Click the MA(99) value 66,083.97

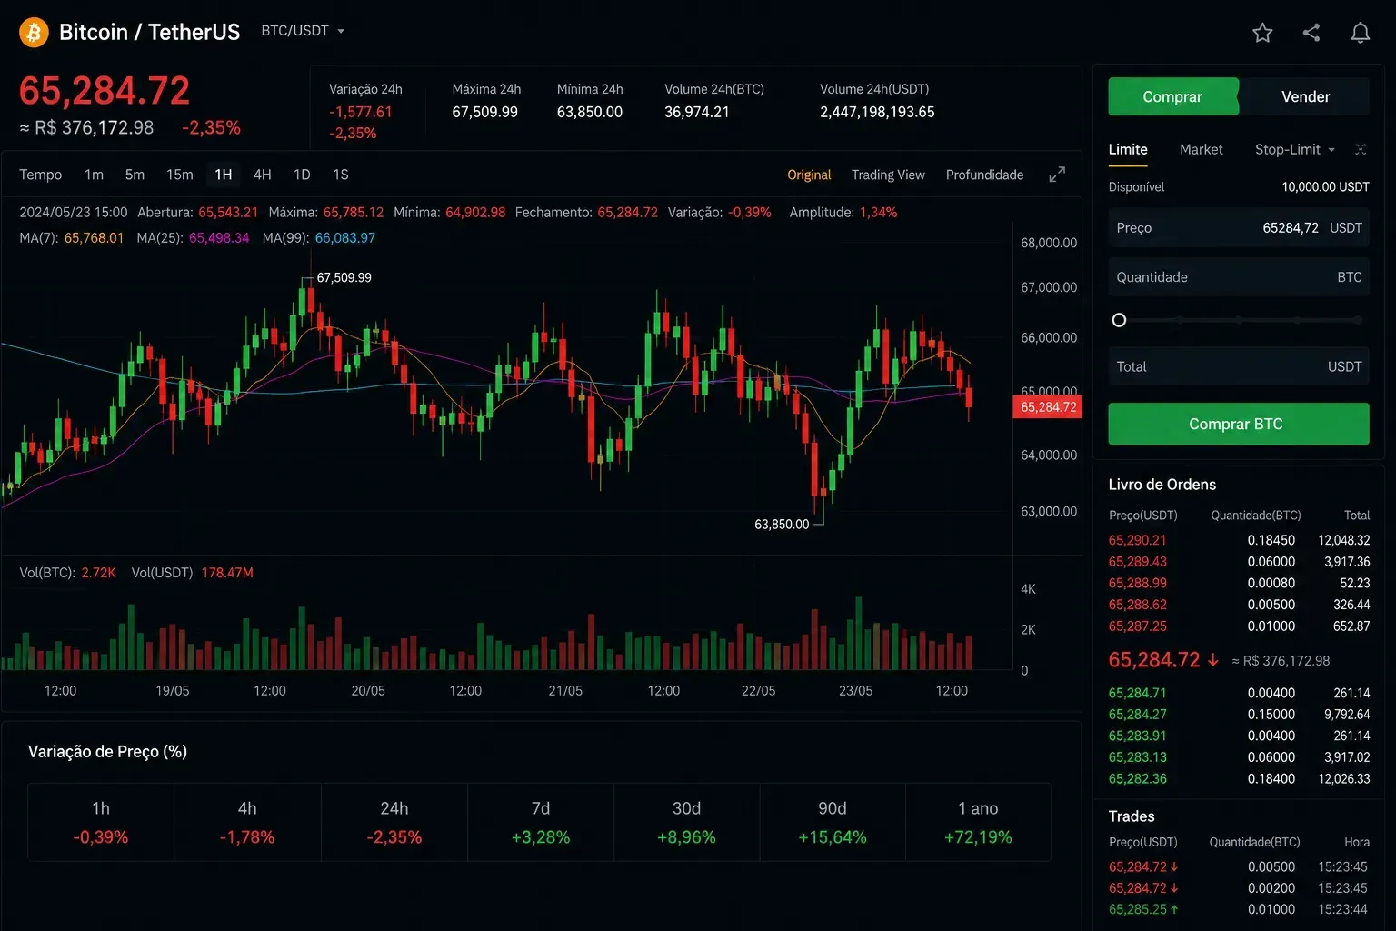(x=345, y=238)
